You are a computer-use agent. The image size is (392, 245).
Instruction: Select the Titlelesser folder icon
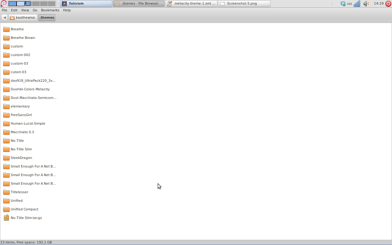[6, 192]
